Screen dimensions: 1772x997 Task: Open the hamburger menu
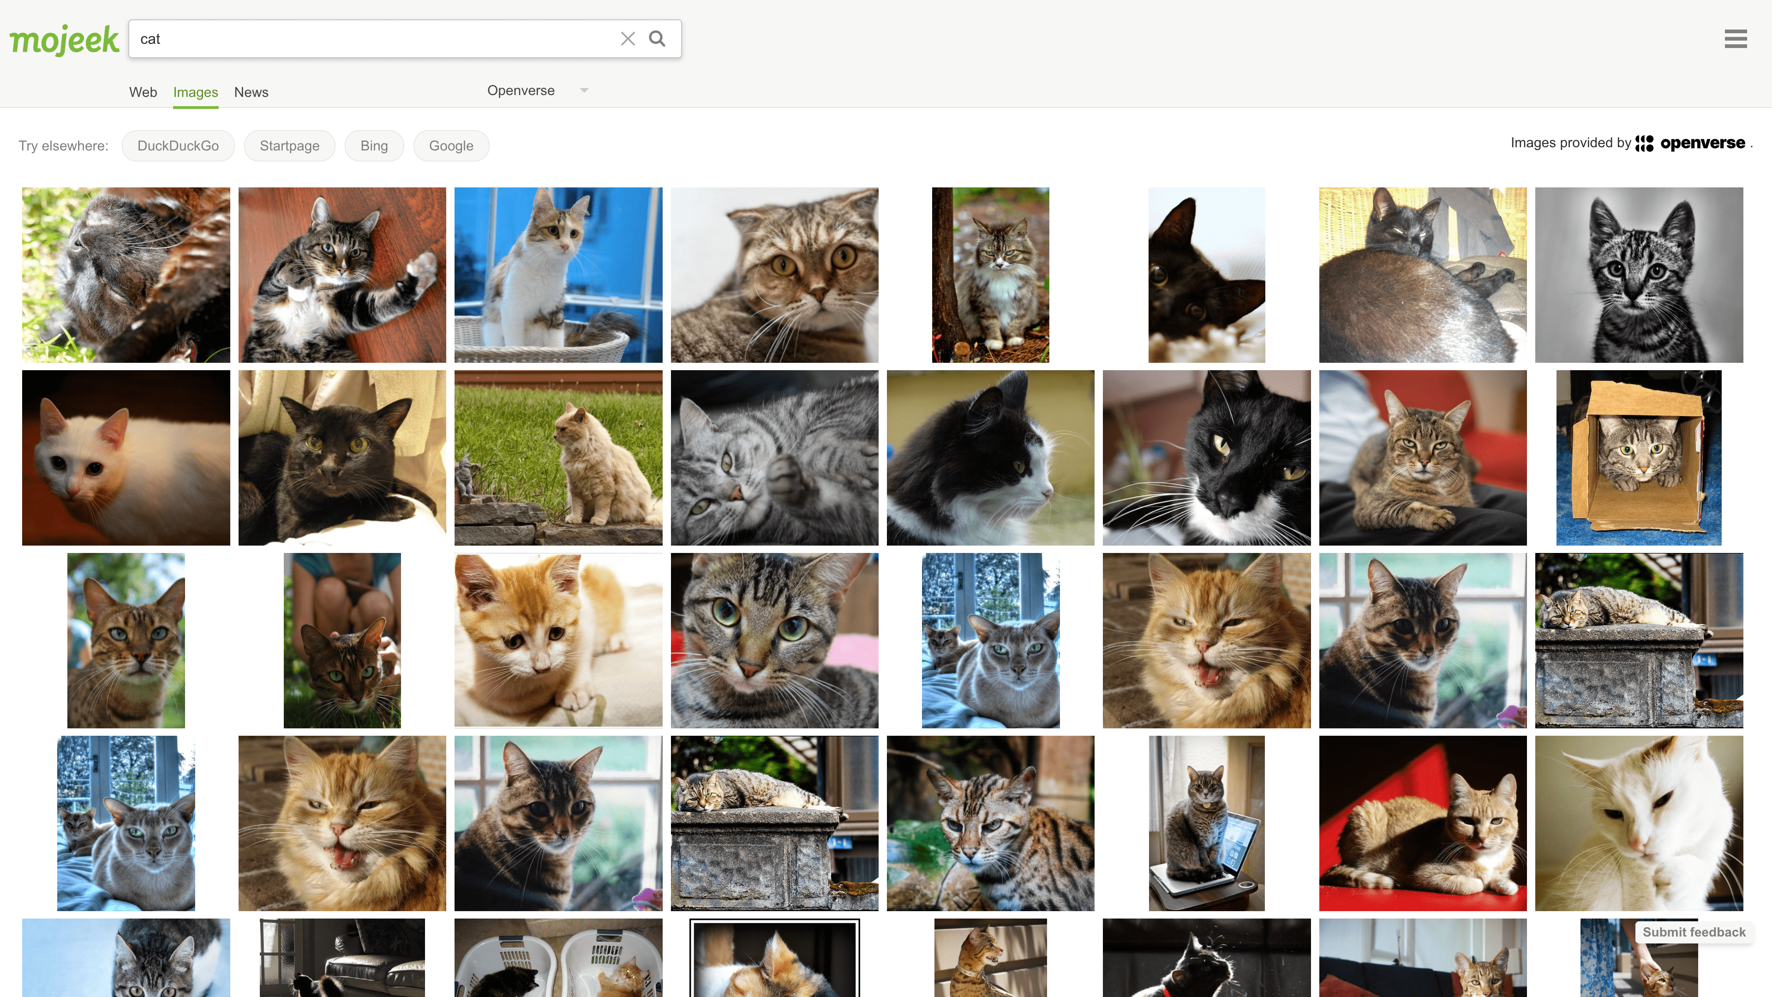pos(1735,38)
